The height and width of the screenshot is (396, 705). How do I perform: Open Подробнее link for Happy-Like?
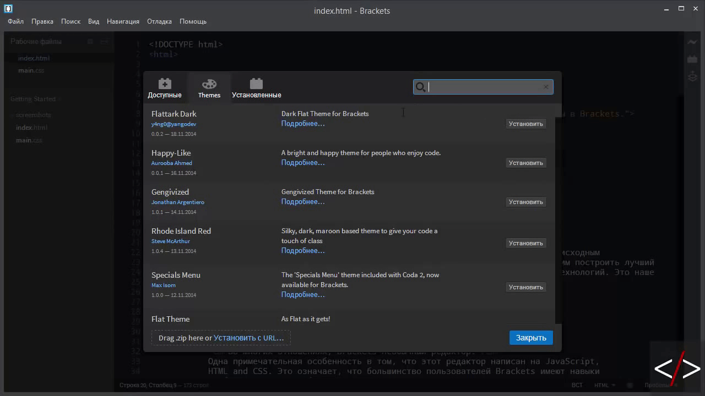coord(303,163)
